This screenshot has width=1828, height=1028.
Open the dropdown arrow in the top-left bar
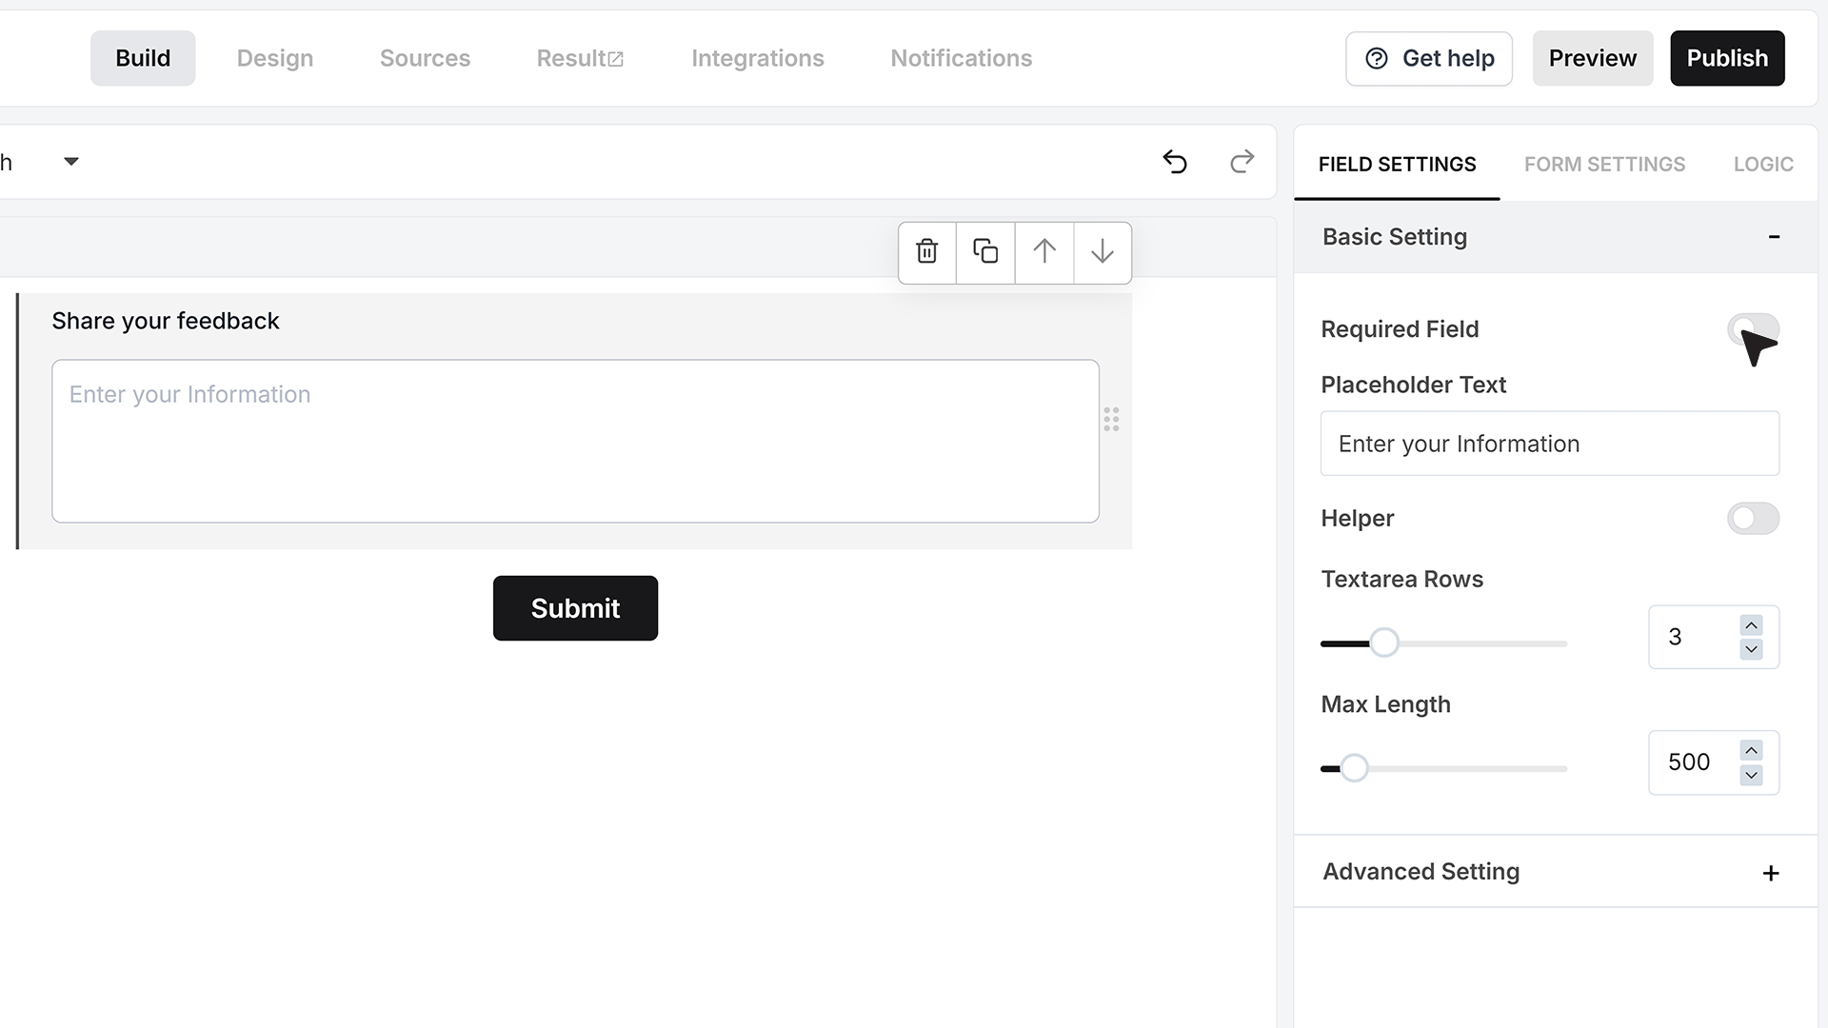(71, 162)
